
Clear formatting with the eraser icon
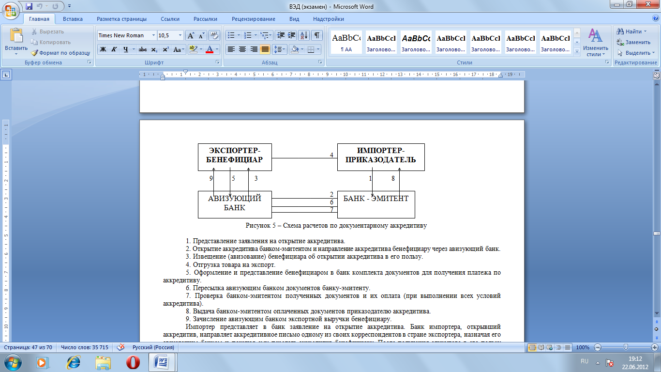pyautogui.click(x=215, y=35)
